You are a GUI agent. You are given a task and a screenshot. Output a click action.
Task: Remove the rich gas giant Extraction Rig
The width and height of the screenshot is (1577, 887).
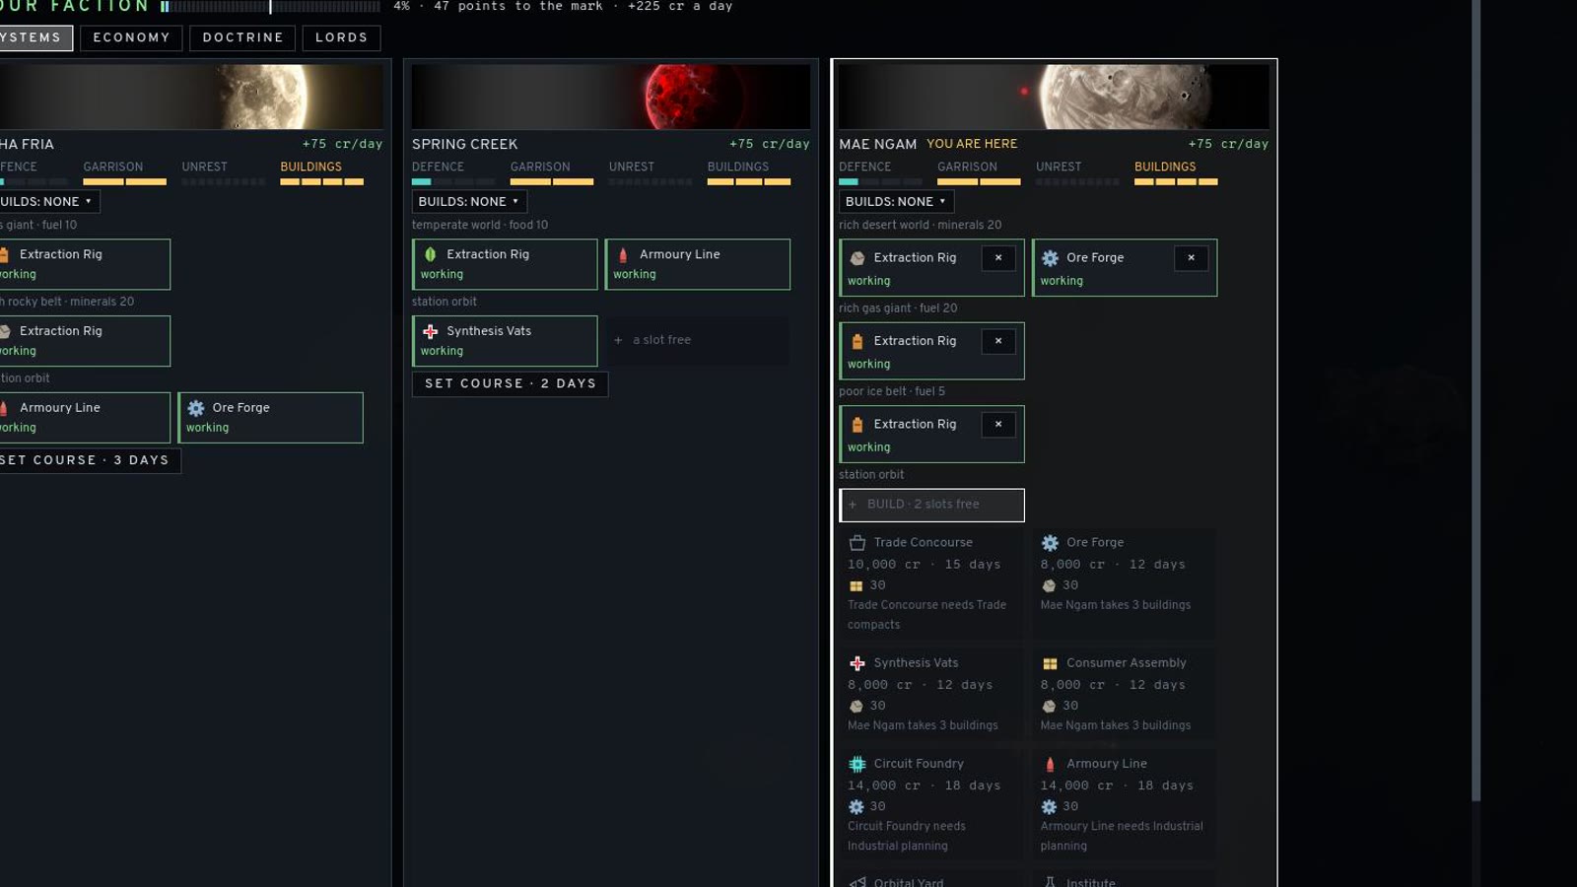998,341
